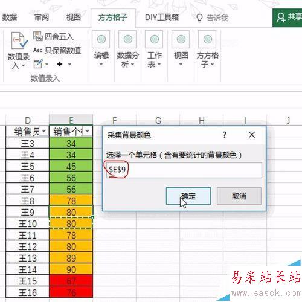The height and width of the screenshot is (302, 302).
Task: Select the 销售个数 header cell
Action: pos(71,132)
